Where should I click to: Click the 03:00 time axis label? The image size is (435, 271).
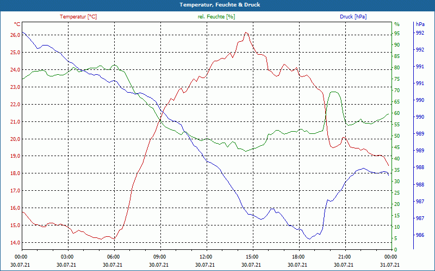click(66, 256)
